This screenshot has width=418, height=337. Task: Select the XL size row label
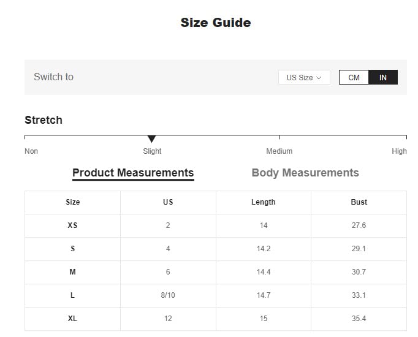tap(72, 319)
